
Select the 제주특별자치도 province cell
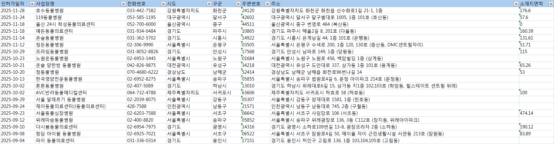(189, 93)
